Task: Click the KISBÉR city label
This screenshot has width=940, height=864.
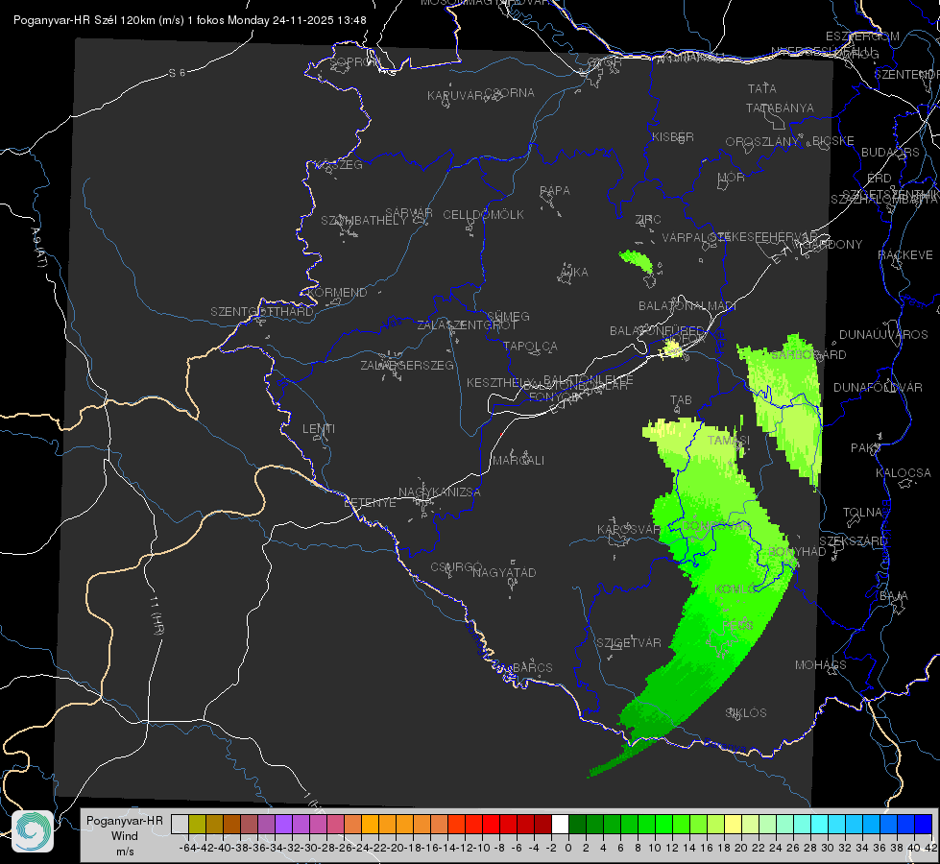Action: pyautogui.click(x=673, y=136)
